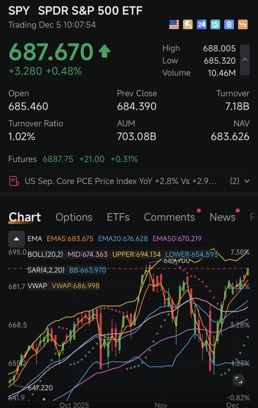
Task: Select the EMA indicator label
Action: pyautogui.click(x=35, y=239)
